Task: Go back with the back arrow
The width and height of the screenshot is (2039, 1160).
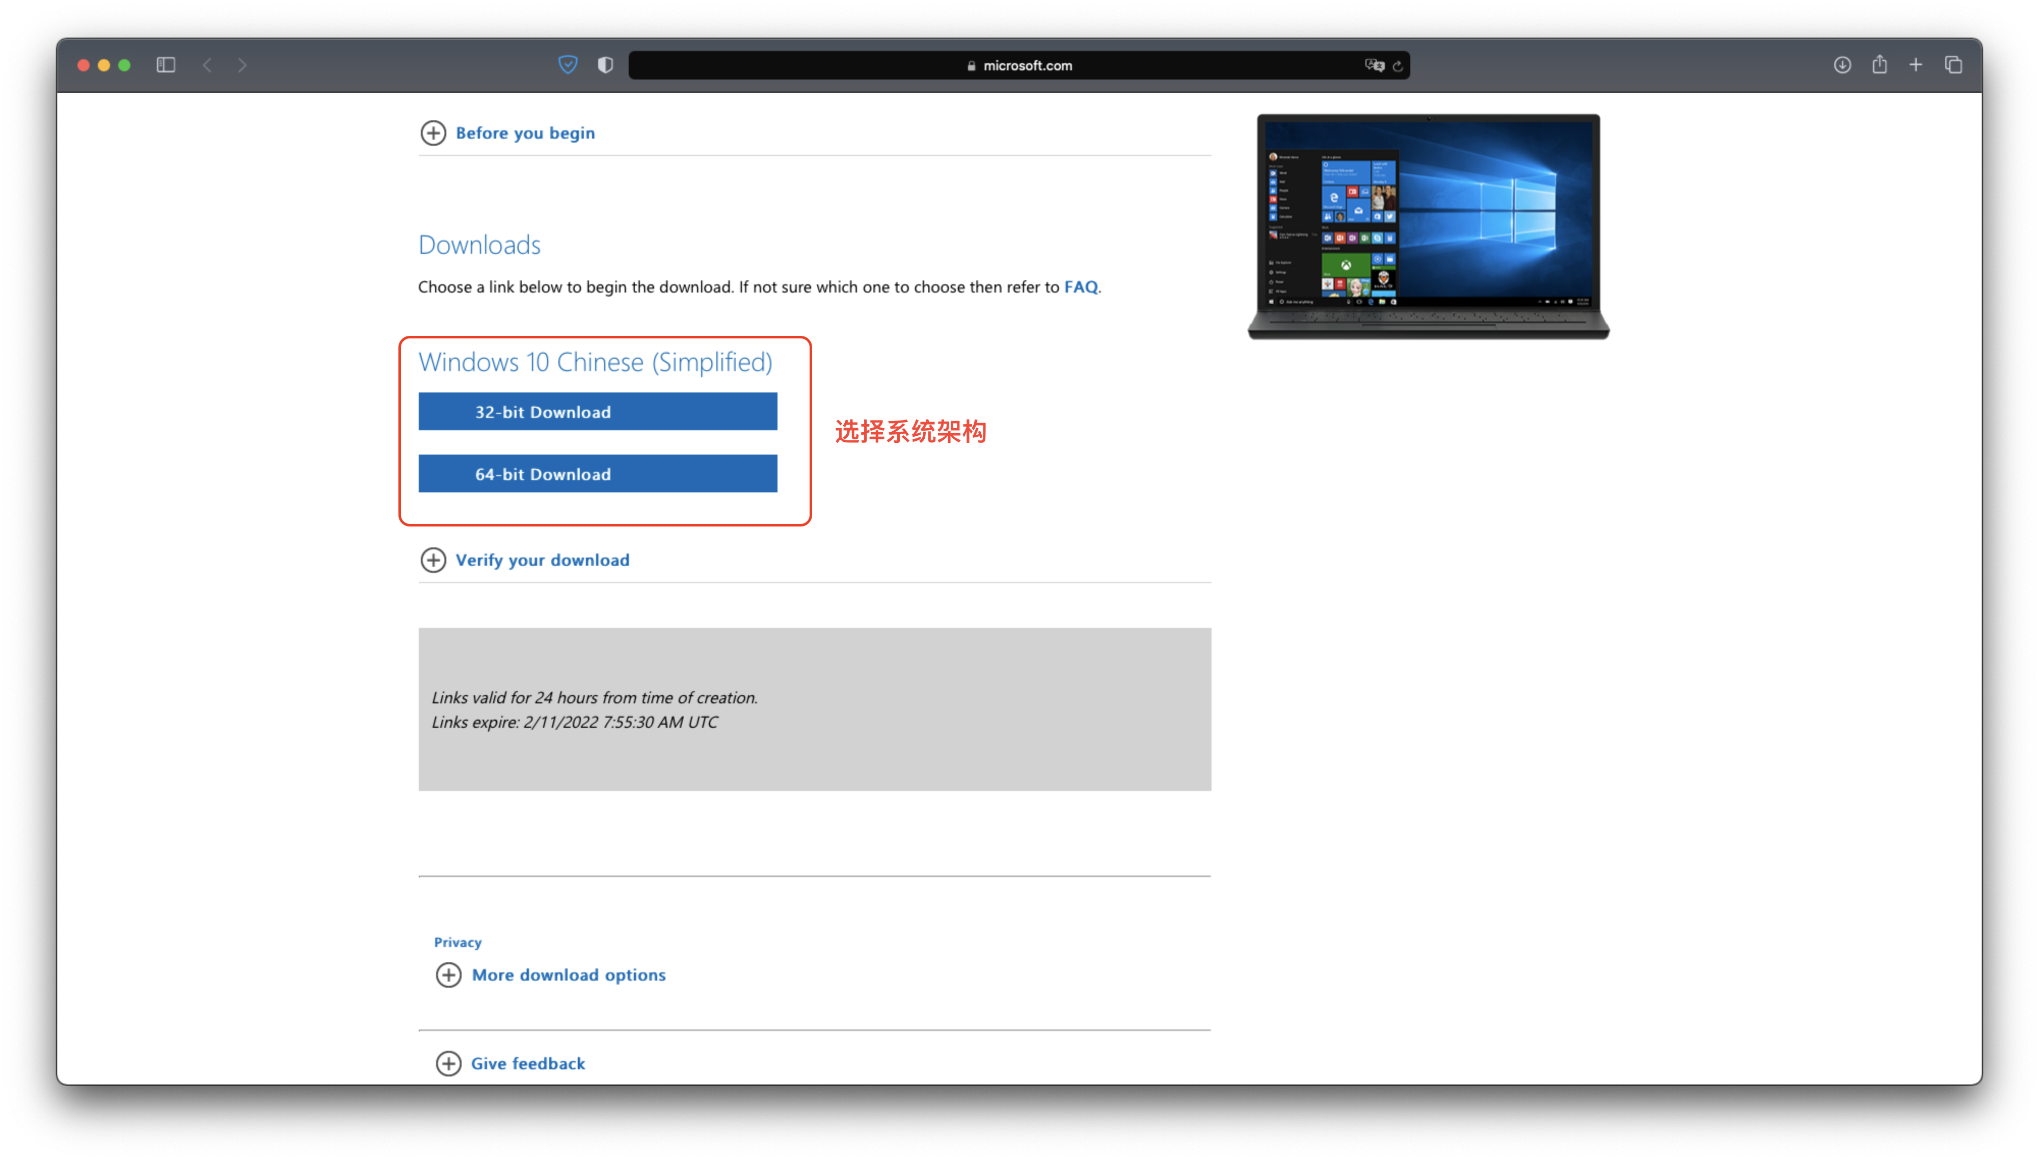Action: pyautogui.click(x=207, y=65)
